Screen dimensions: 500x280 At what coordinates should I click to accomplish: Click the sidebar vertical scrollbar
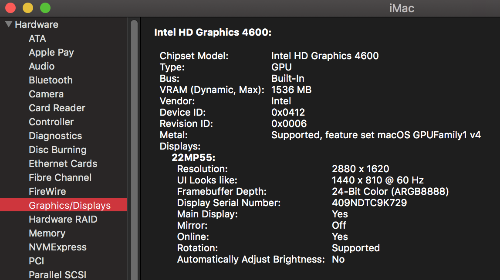tap(134, 150)
